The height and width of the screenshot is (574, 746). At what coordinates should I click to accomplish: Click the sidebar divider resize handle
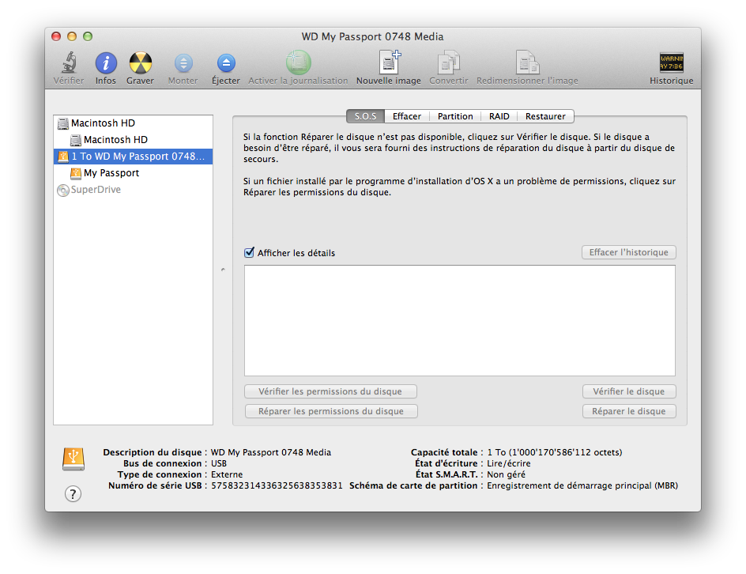click(x=223, y=270)
